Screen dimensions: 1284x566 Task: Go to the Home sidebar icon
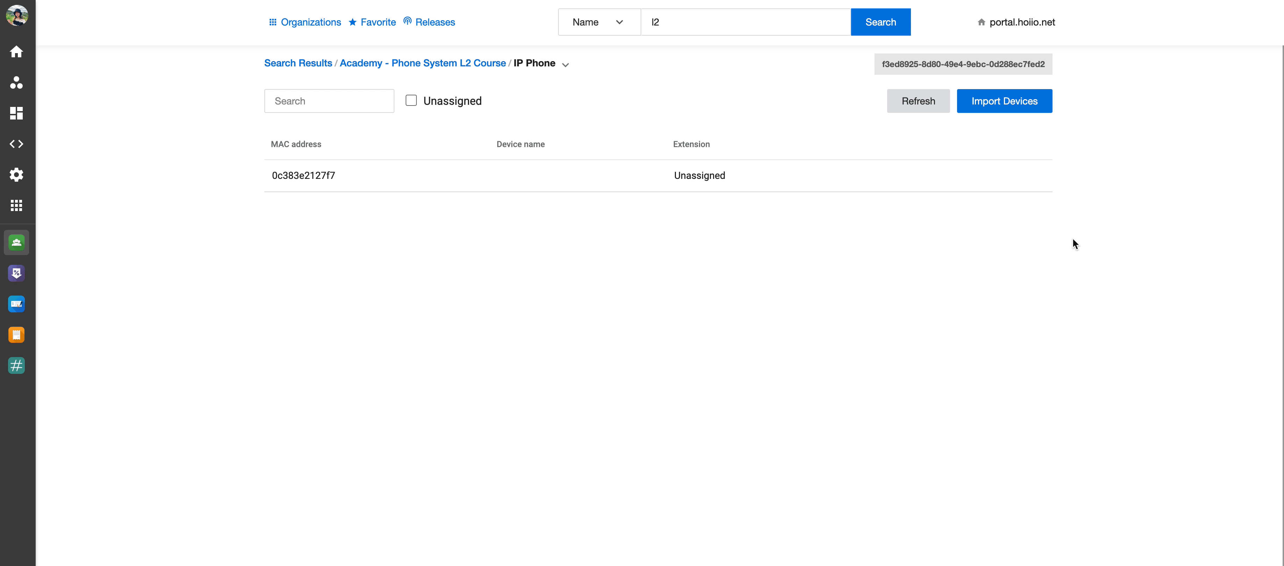coord(16,52)
